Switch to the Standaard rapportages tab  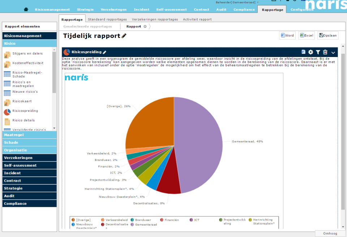coord(107,19)
